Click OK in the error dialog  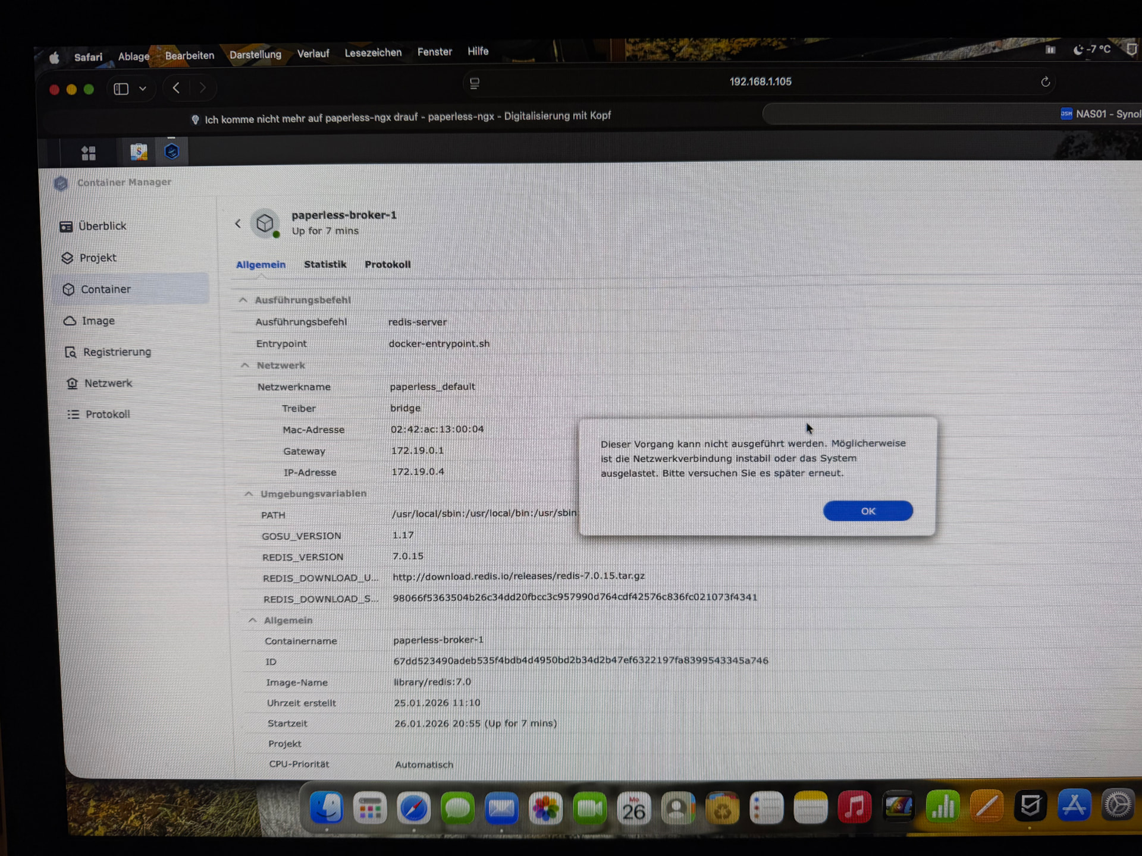867,511
